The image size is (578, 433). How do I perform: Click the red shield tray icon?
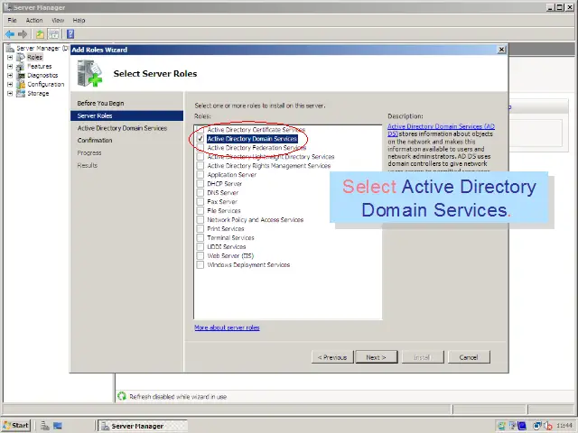pyautogui.click(x=549, y=426)
